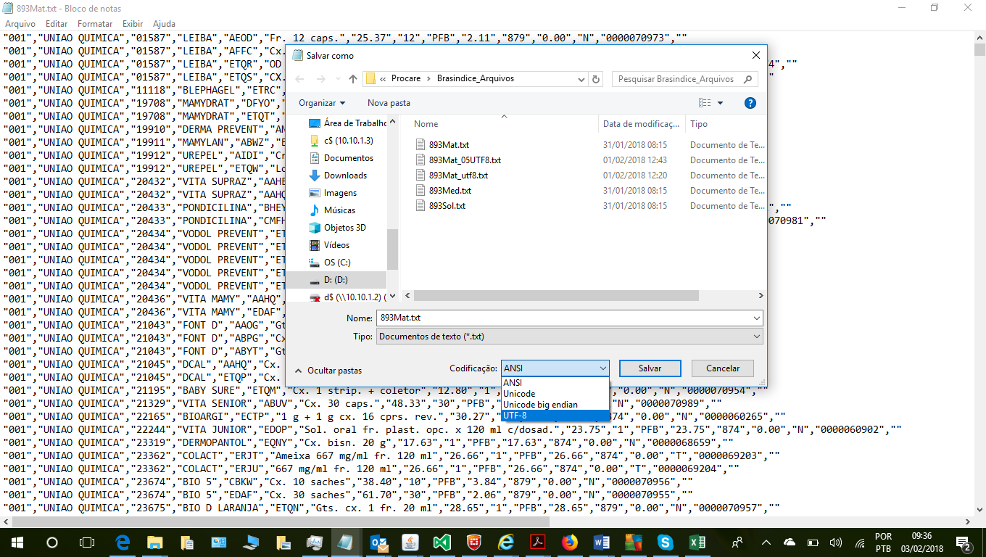This screenshot has height=557, width=986.
Task: Click the Salvar button
Action: (x=650, y=368)
